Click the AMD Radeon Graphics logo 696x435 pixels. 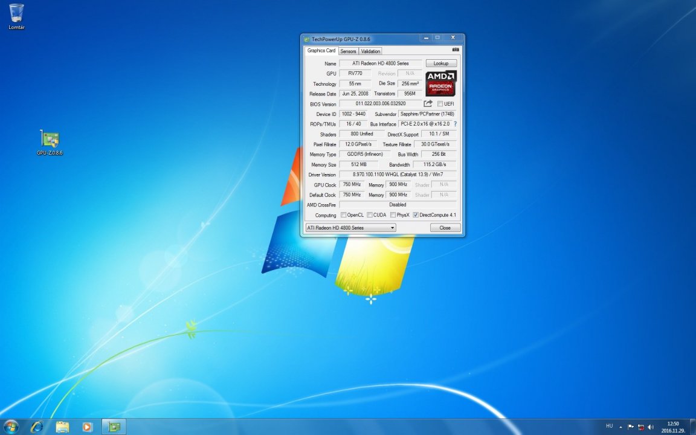[441, 83]
